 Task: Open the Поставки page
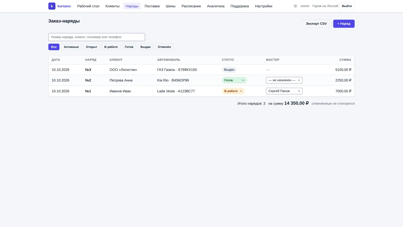click(x=152, y=6)
